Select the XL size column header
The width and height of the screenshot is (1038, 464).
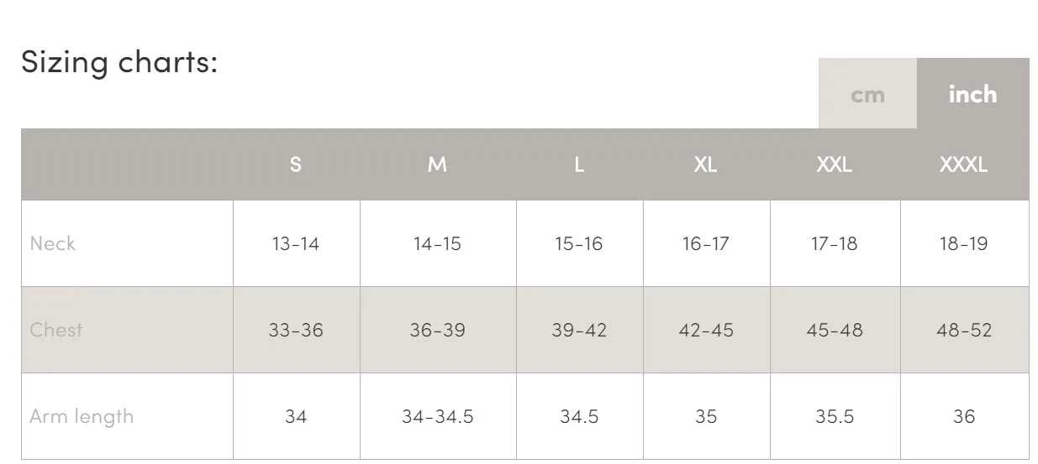click(x=706, y=164)
